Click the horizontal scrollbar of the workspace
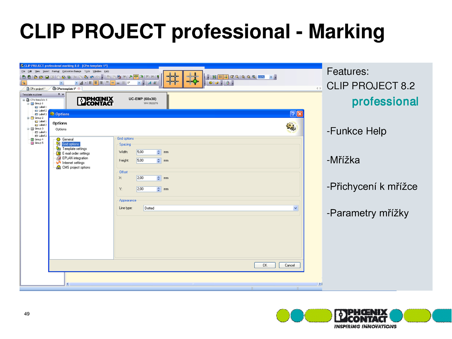The image size is (452, 339). pyautogui.click(x=194, y=284)
